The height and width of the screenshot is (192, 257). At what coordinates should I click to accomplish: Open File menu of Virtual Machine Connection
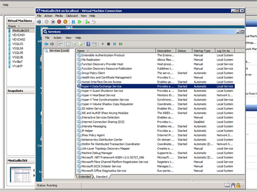pyautogui.click(x=39, y=16)
